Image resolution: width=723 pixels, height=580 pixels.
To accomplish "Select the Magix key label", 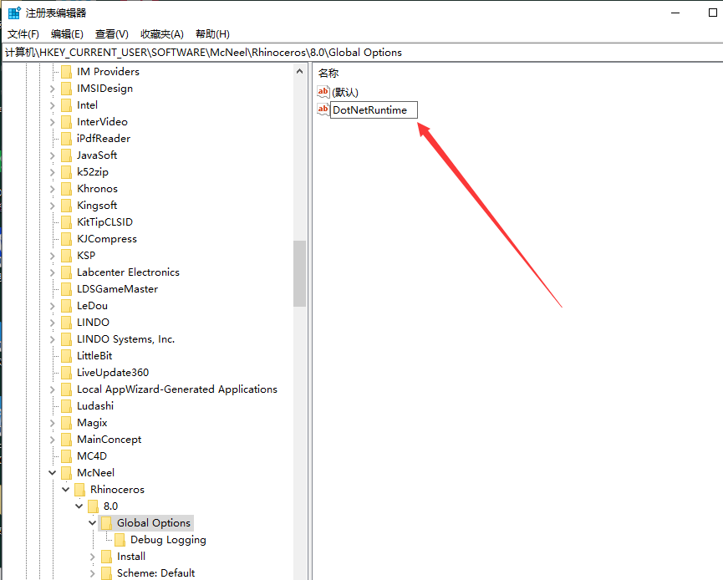I will tap(92, 423).
